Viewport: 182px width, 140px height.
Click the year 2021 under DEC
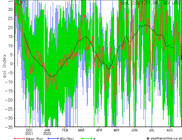tap(29, 134)
